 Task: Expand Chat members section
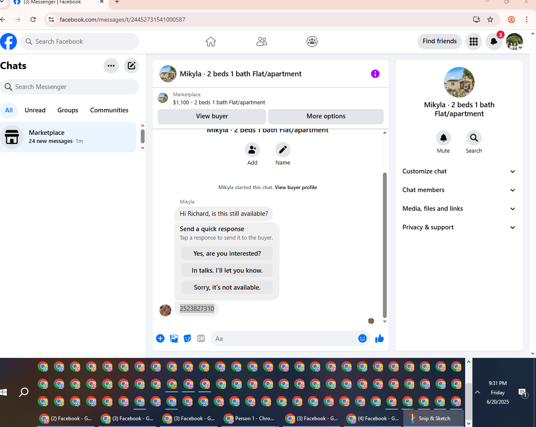pos(459,190)
